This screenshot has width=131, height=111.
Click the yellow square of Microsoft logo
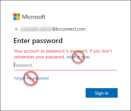18,18
